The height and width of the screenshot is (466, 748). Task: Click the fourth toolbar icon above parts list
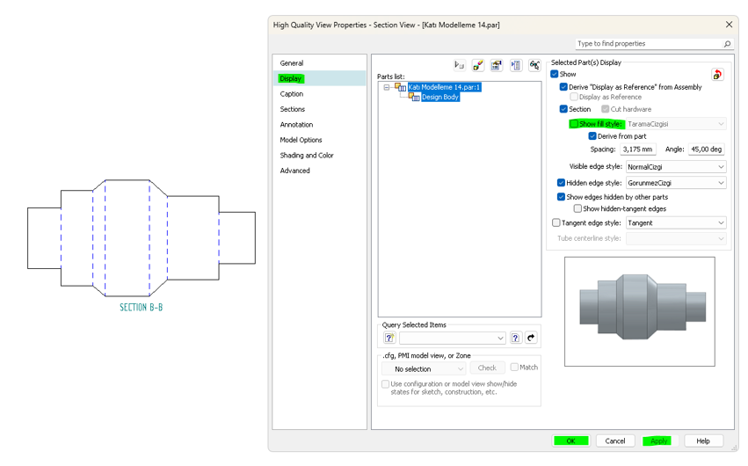tap(515, 65)
